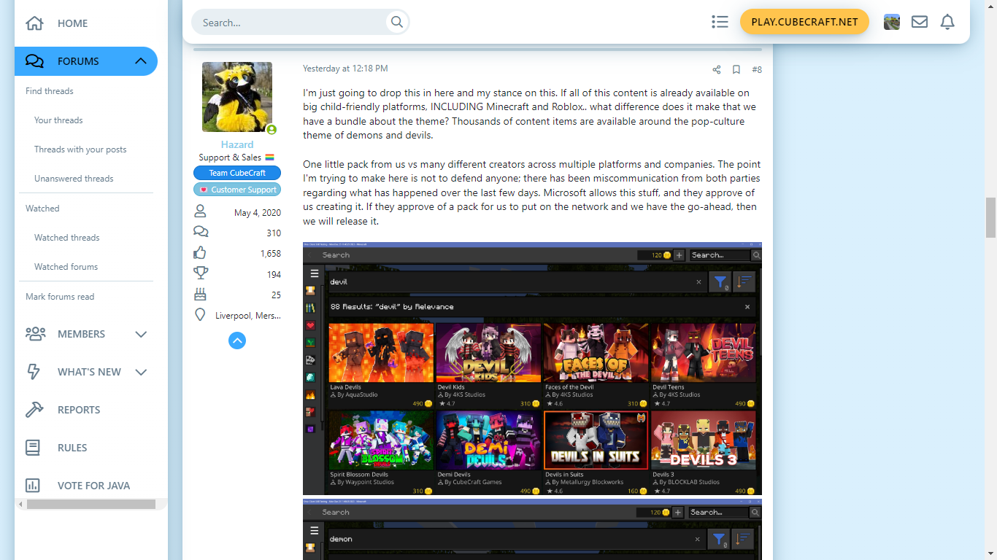Click Mark forums read
This screenshot has height=560, width=997.
pyautogui.click(x=60, y=297)
